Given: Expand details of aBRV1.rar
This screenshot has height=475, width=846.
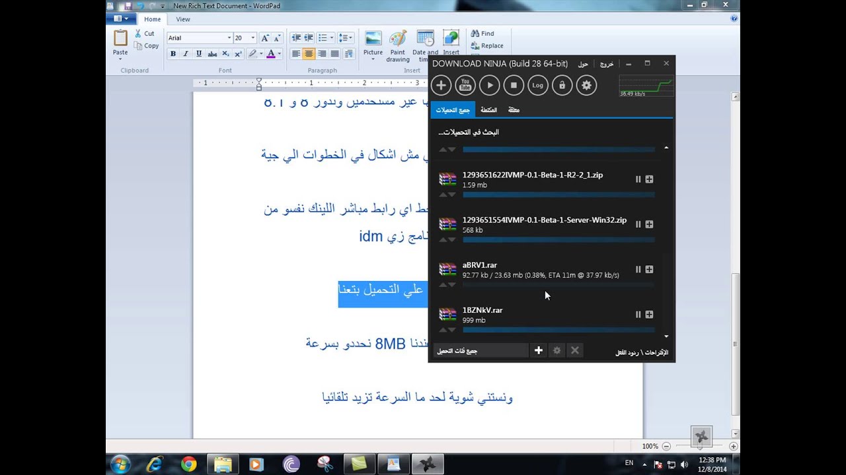Looking at the screenshot, I should tap(649, 269).
